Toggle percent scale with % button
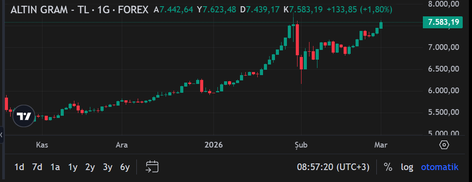 (388, 167)
